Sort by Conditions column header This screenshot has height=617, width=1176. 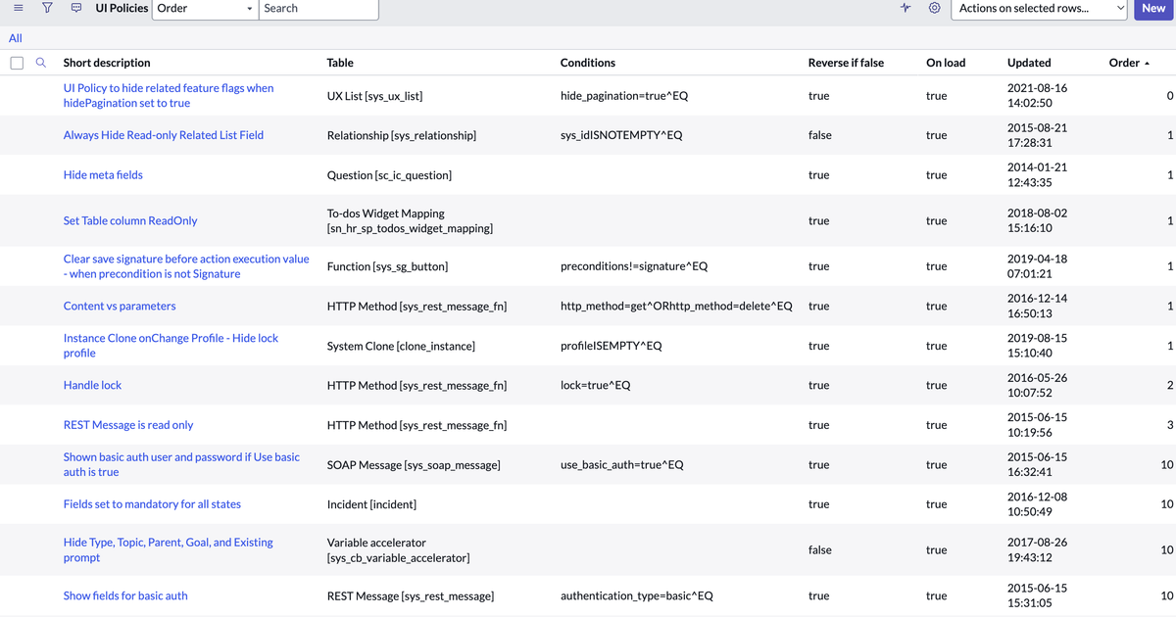pos(588,63)
